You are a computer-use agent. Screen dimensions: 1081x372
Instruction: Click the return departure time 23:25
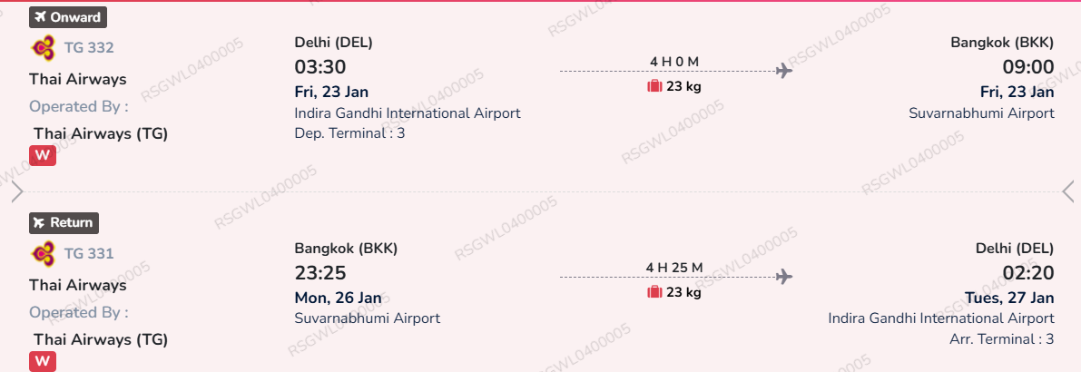tap(320, 273)
